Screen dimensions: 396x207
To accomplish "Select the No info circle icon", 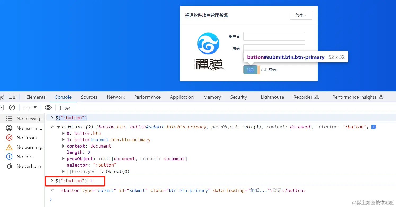I will [9, 157].
